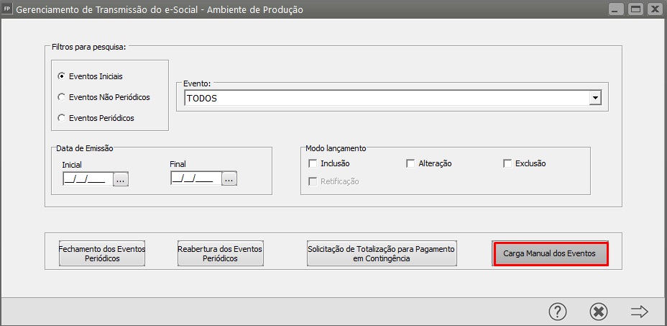Tick the Alteração checkbox
The height and width of the screenshot is (326, 667).
[411, 163]
